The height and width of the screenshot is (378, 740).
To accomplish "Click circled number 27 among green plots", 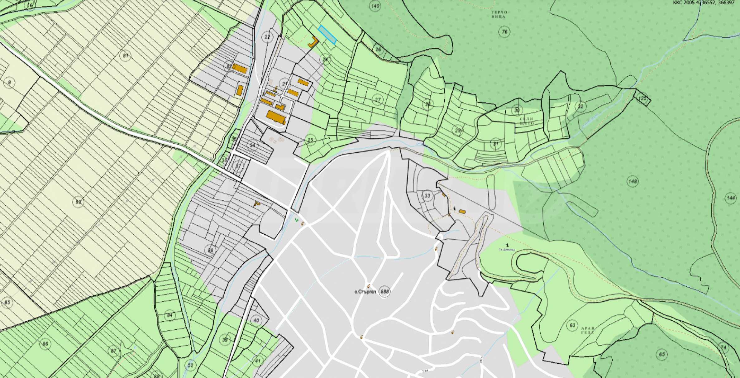I will point(378,100).
